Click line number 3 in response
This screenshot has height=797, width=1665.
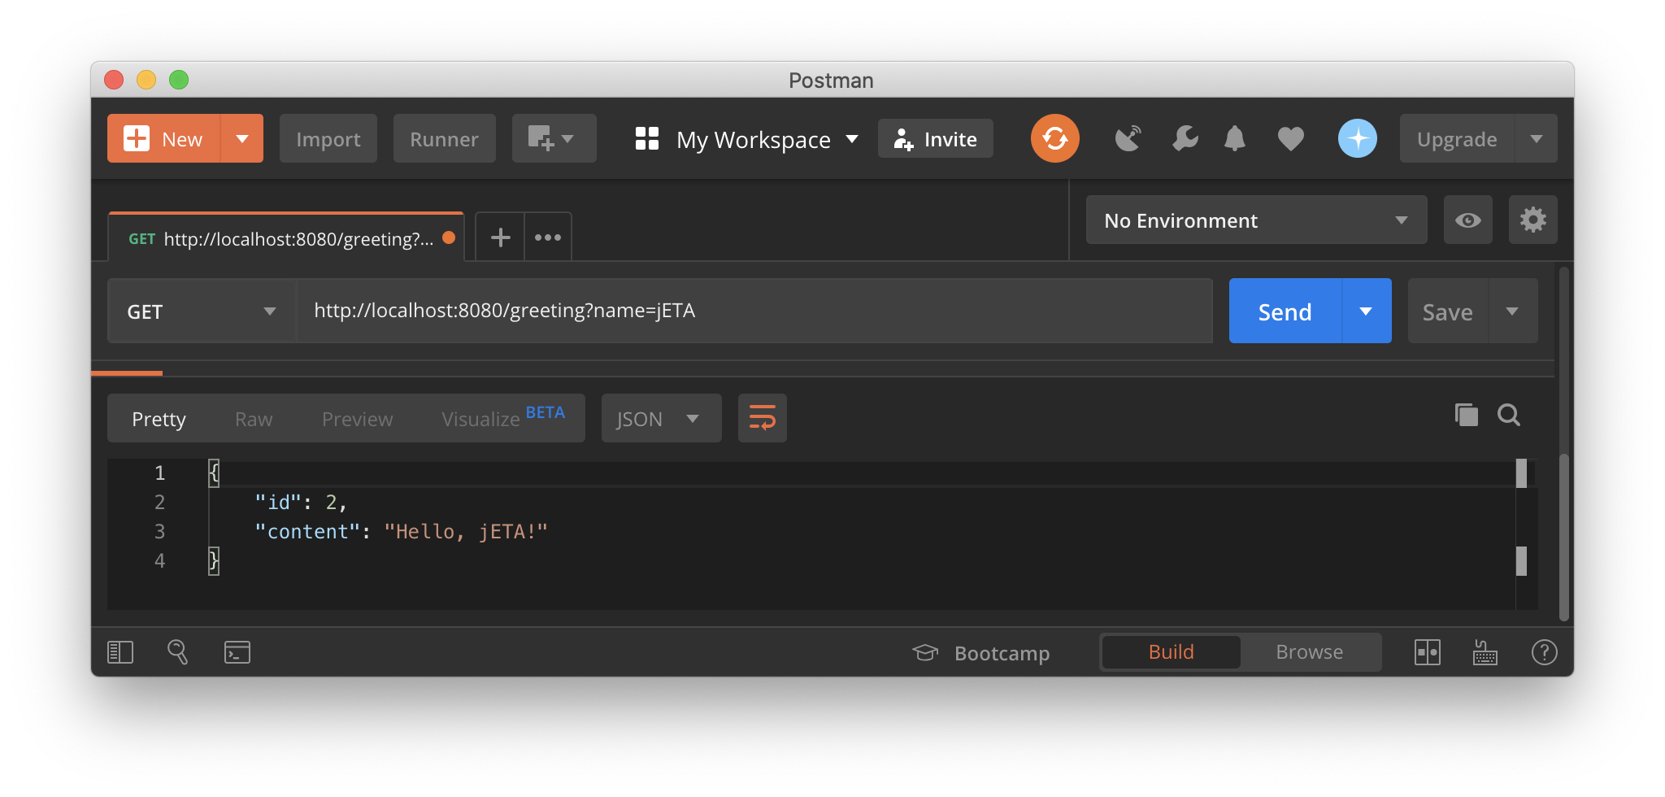click(x=159, y=532)
